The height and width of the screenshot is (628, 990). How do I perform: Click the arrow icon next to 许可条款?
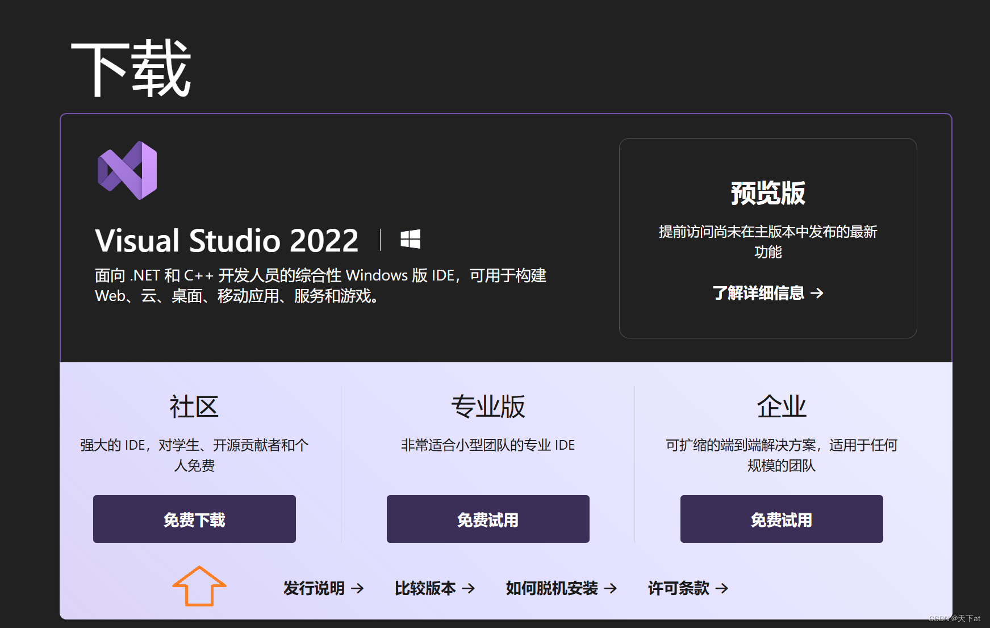(722, 589)
